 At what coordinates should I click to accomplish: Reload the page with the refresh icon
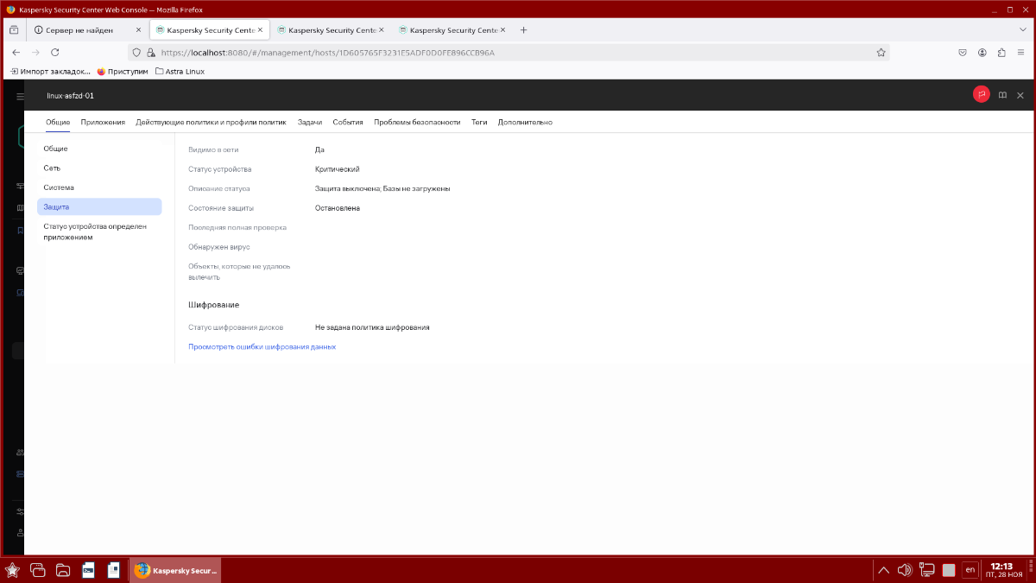click(x=55, y=53)
